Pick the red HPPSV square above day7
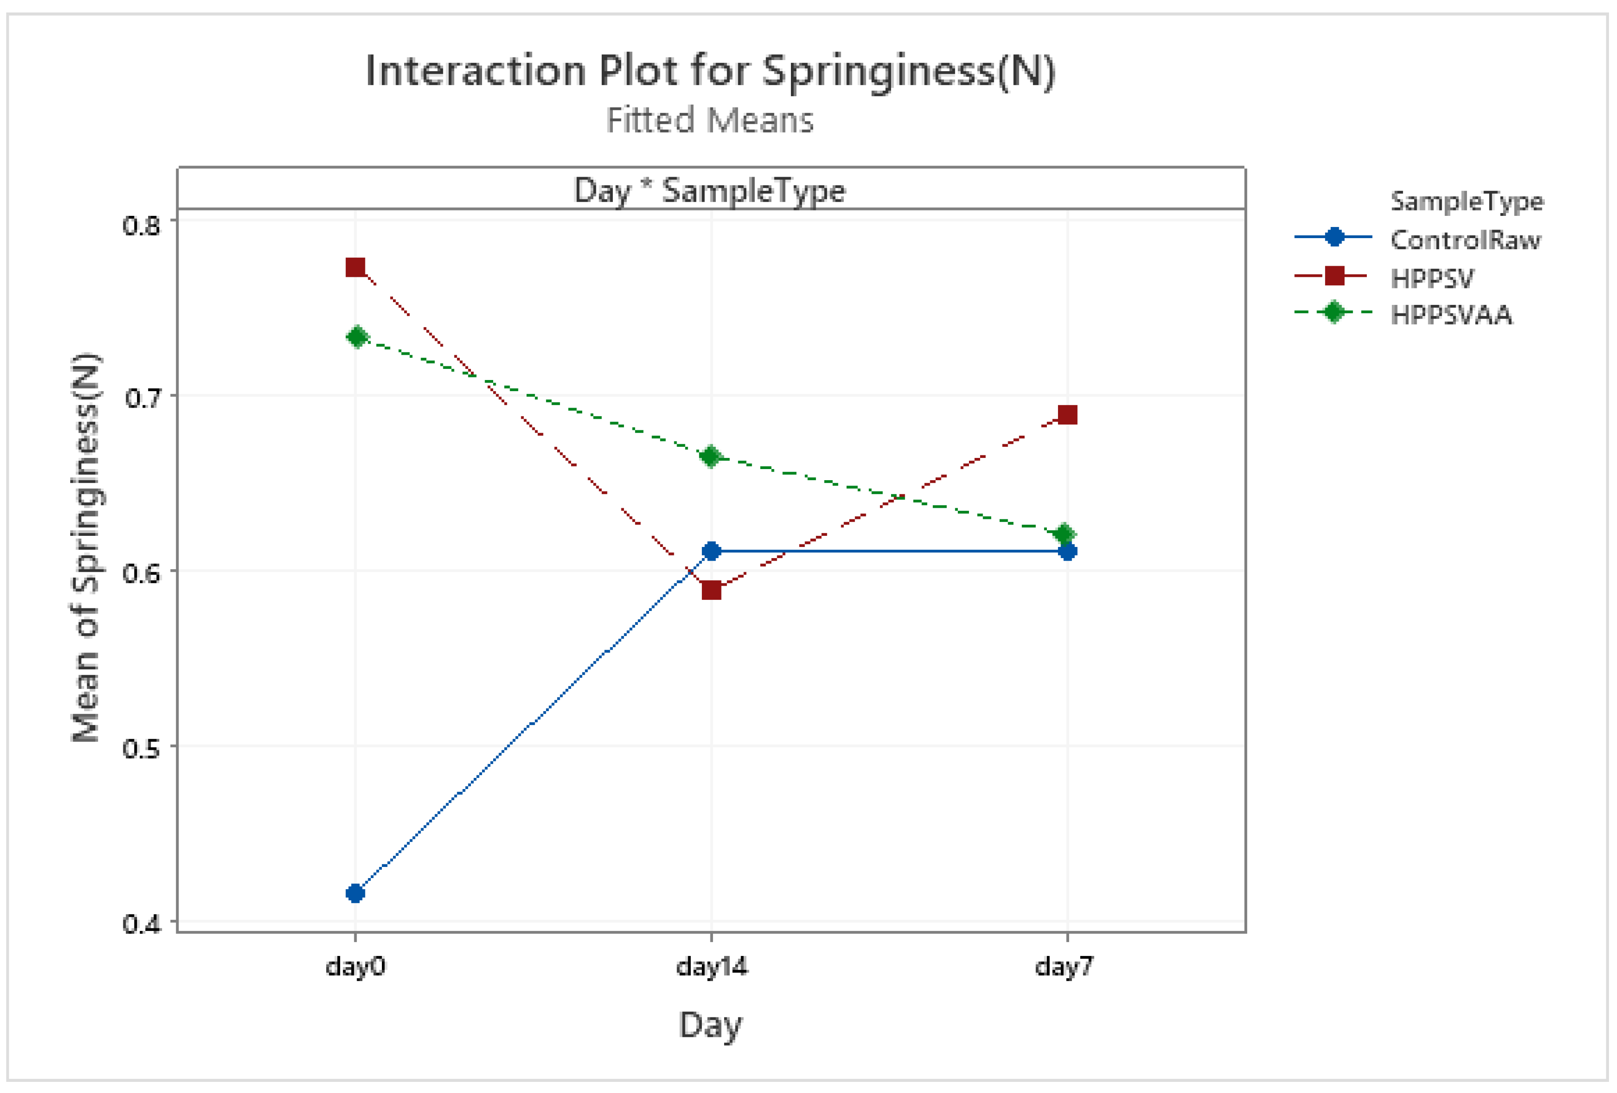The width and height of the screenshot is (1617, 1093). point(1067,415)
